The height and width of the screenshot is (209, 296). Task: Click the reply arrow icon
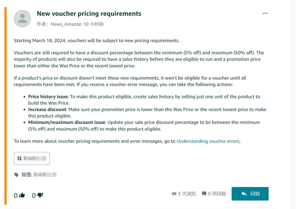244,194
